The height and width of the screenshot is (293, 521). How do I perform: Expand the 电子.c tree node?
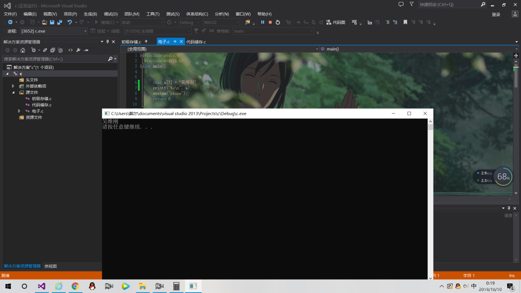pyautogui.click(x=19, y=111)
